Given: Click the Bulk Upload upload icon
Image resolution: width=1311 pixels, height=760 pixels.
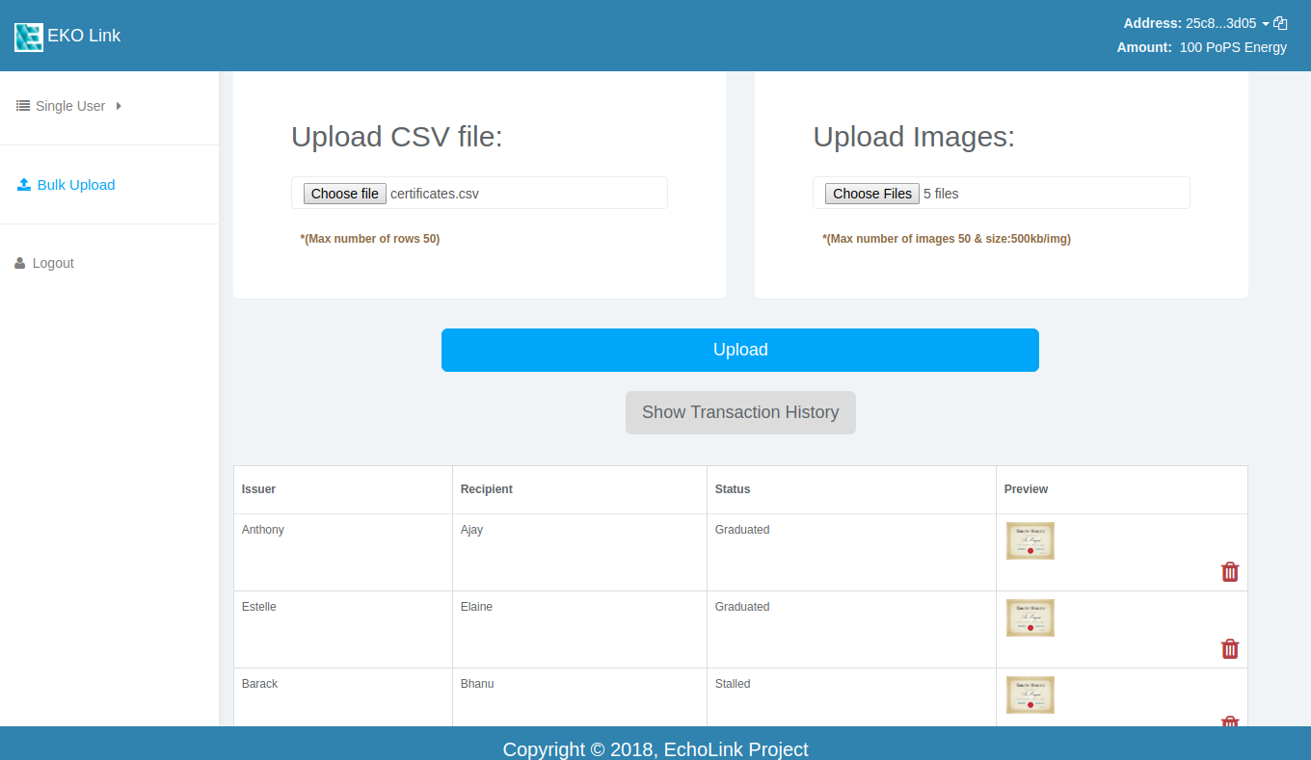Looking at the screenshot, I should [x=24, y=185].
